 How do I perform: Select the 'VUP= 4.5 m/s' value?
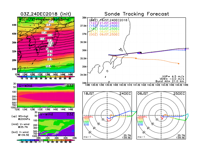pos(173,76)
